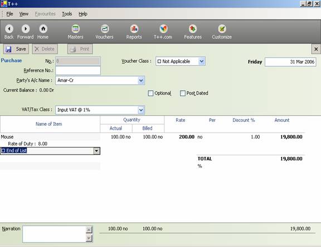Open the Features icon
Image resolution: width=321 pixels, height=247 pixels.
[x=193, y=29]
